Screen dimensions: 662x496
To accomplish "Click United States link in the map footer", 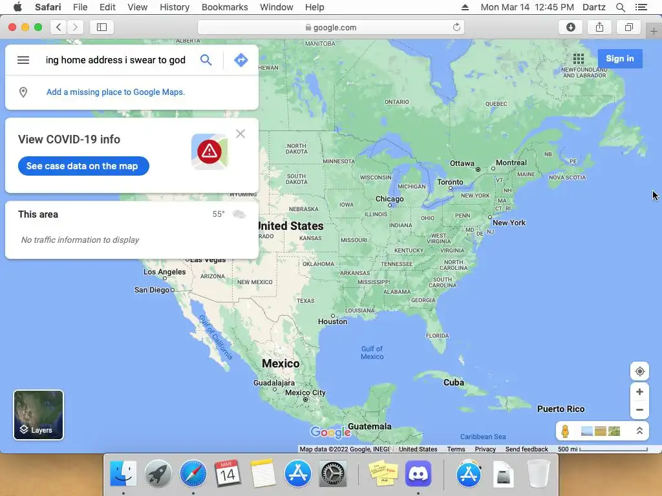I will pos(418,449).
